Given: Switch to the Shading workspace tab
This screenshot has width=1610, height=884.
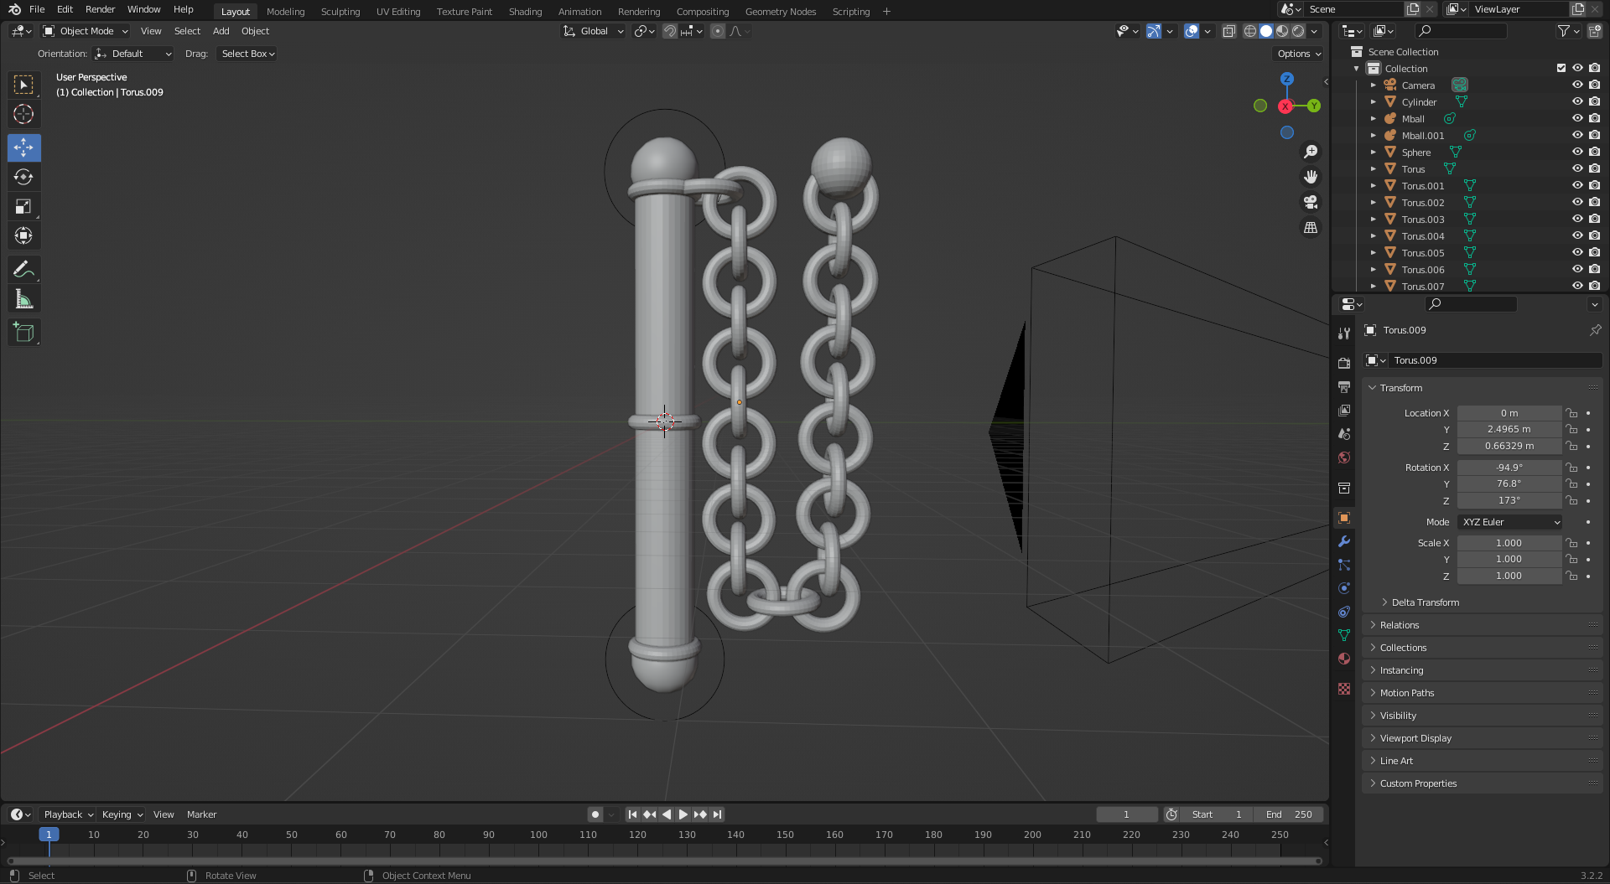Looking at the screenshot, I should 525,11.
